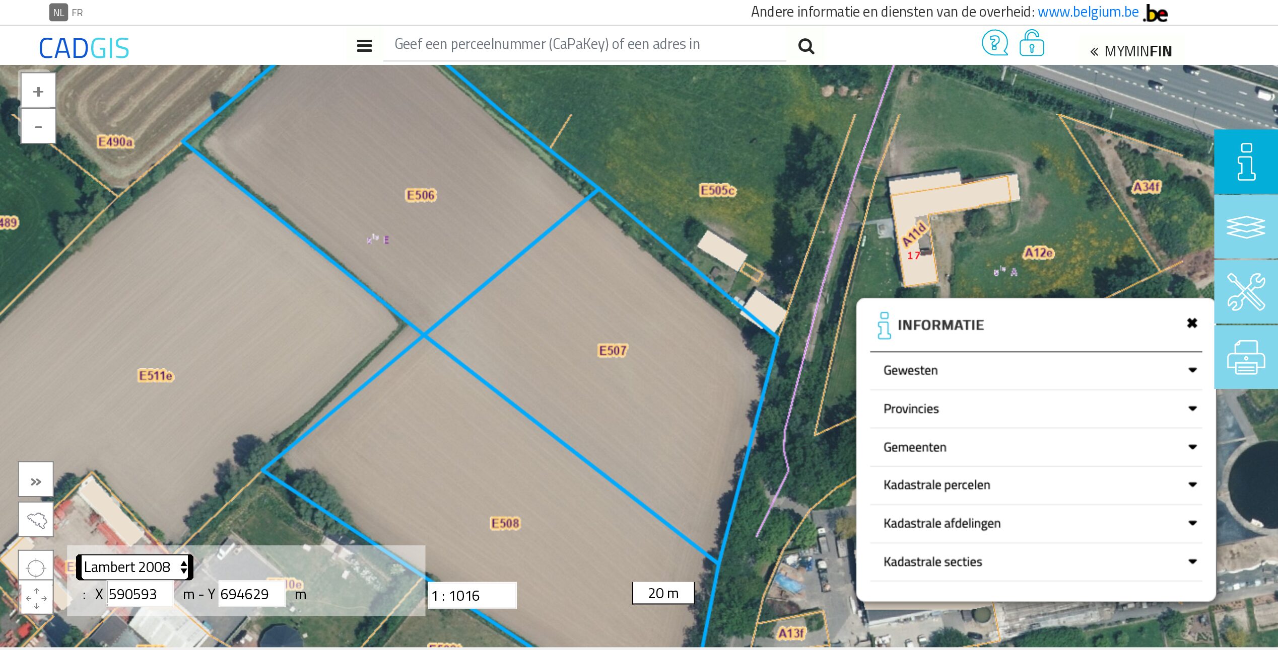Click the Y coordinate field
The height and width of the screenshot is (650, 1278).
pos(251,594)
